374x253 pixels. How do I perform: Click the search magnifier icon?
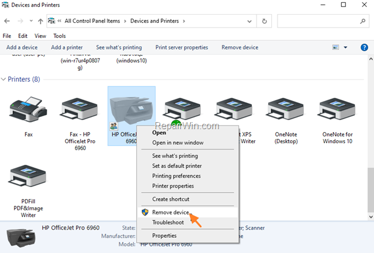pyautogui.click(x=363, y=21)
